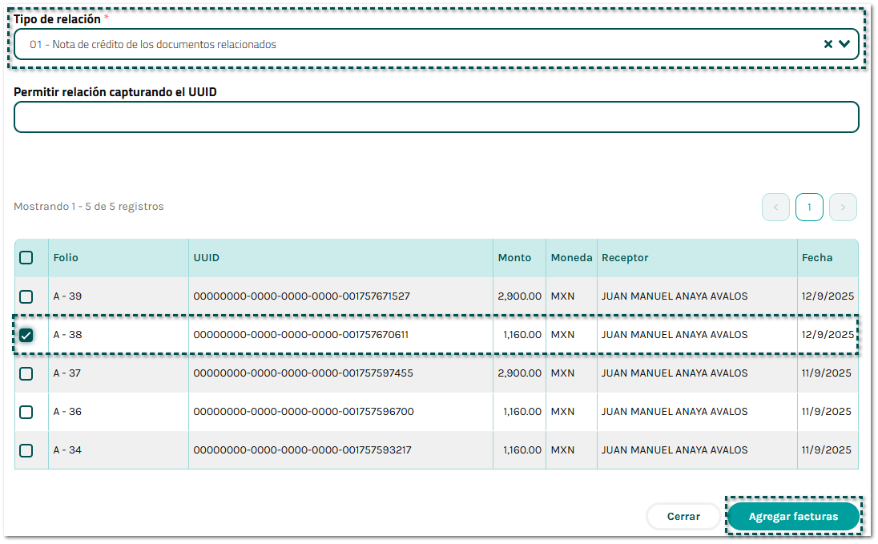This screenshot has height=544, width=878.
Task: Click the Folio column header
Action: [66, 258]
